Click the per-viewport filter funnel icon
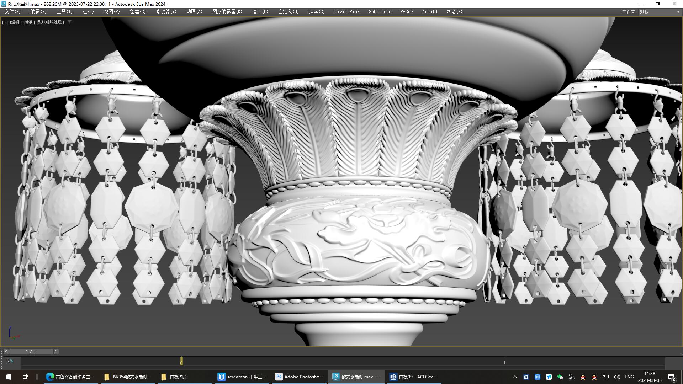683x384 pixels. 69,22
